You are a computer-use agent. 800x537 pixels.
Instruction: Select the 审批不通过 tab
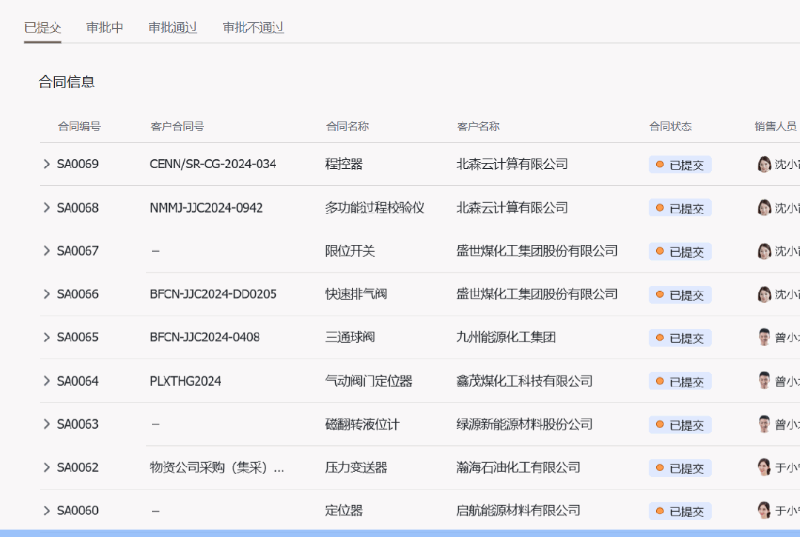click(x=254, y=28)
